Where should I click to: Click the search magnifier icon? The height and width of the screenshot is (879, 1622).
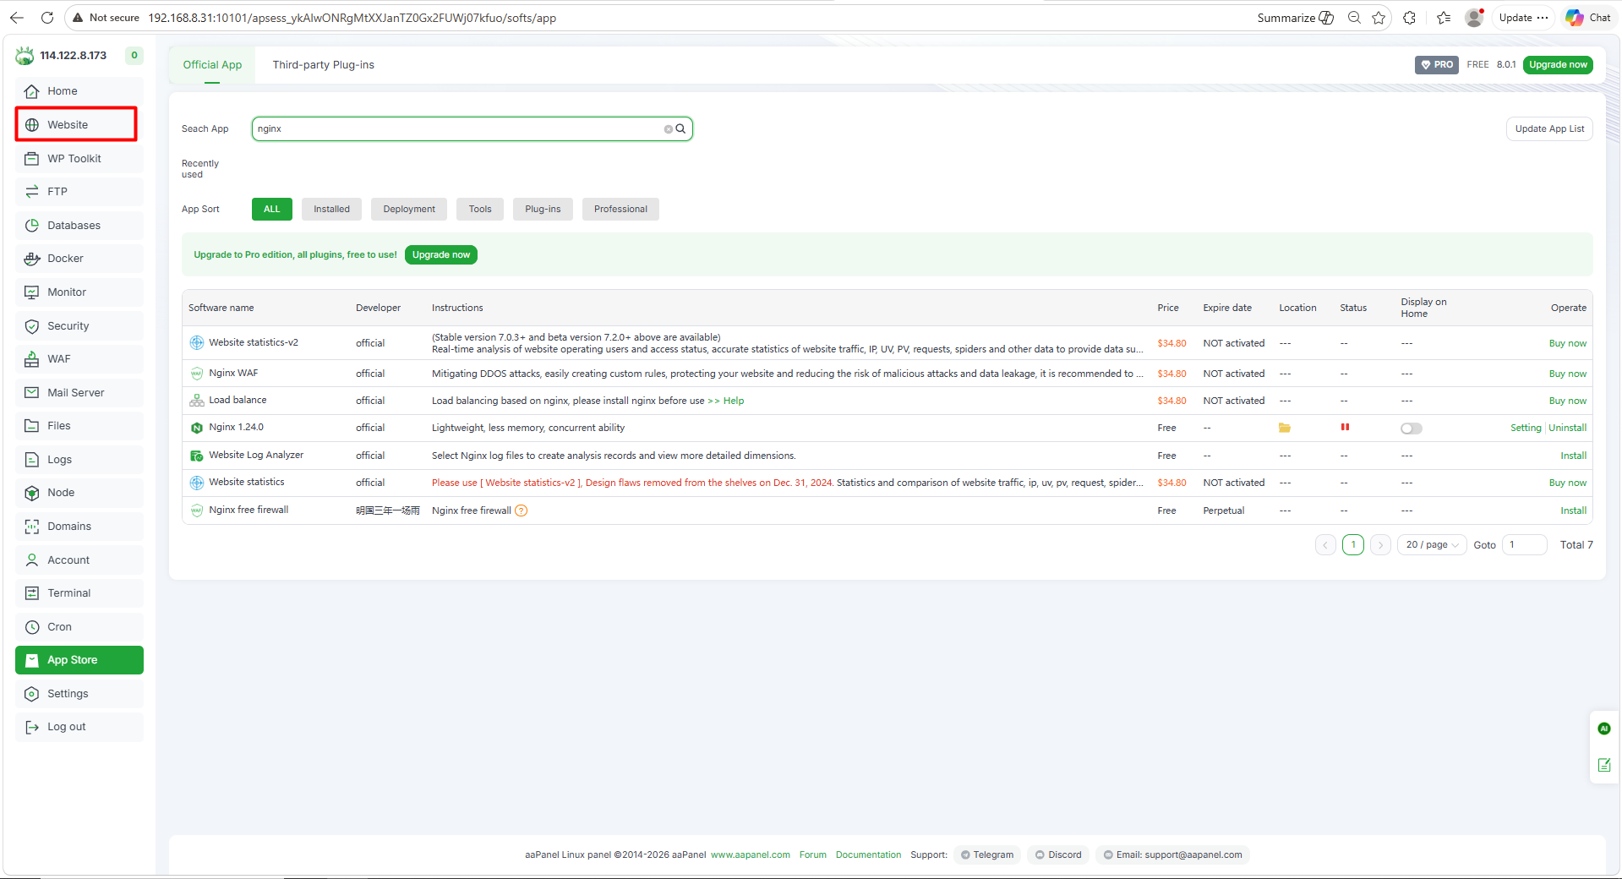pos(680,129)
